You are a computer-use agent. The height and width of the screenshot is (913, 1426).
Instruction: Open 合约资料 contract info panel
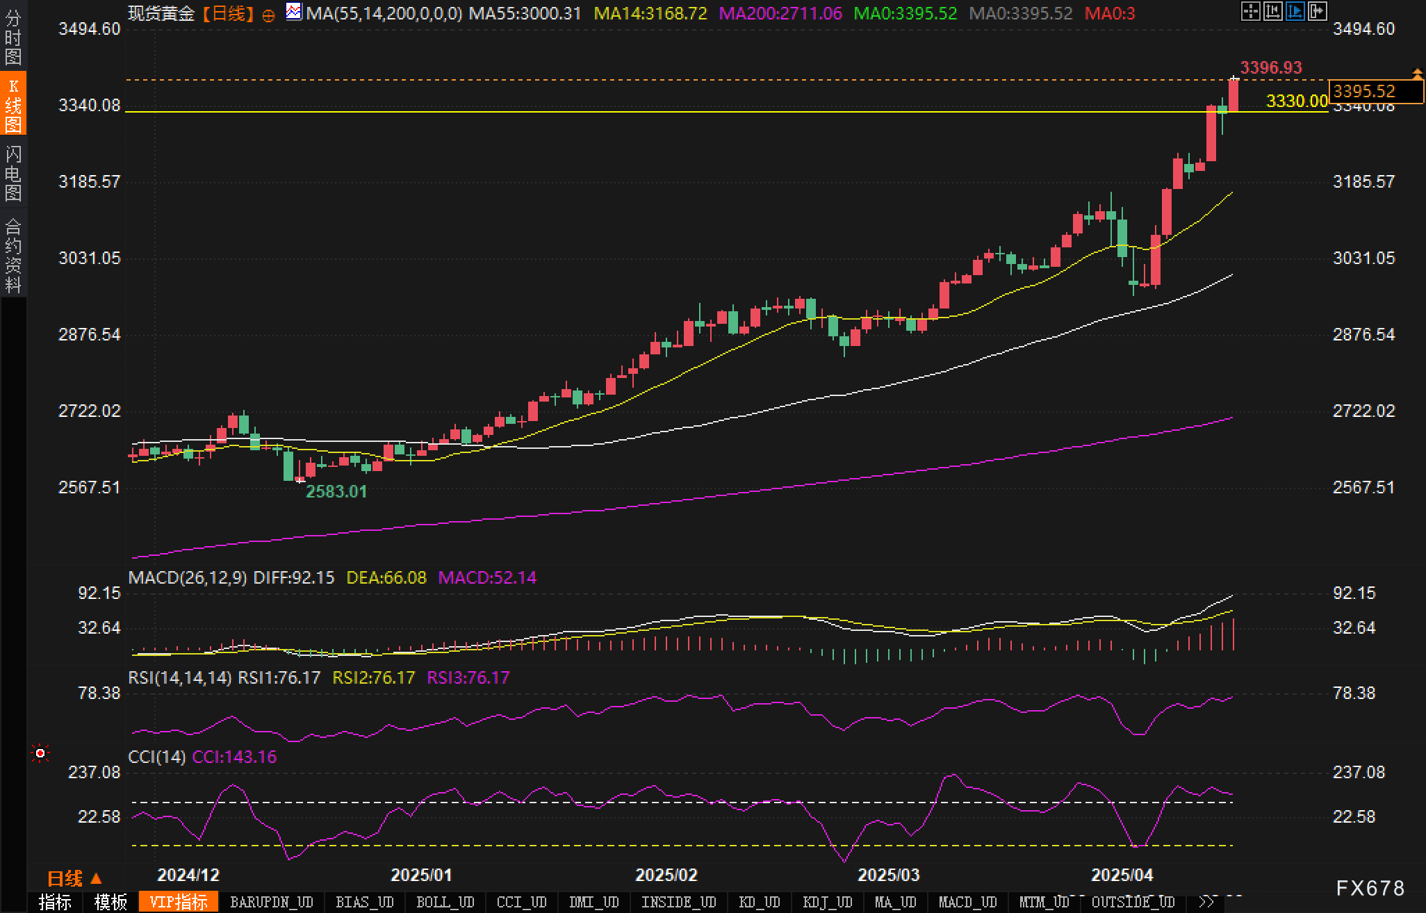coord(13,255)
